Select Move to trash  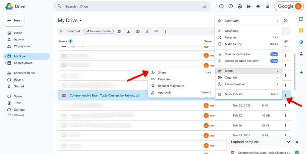pos(248,94)
